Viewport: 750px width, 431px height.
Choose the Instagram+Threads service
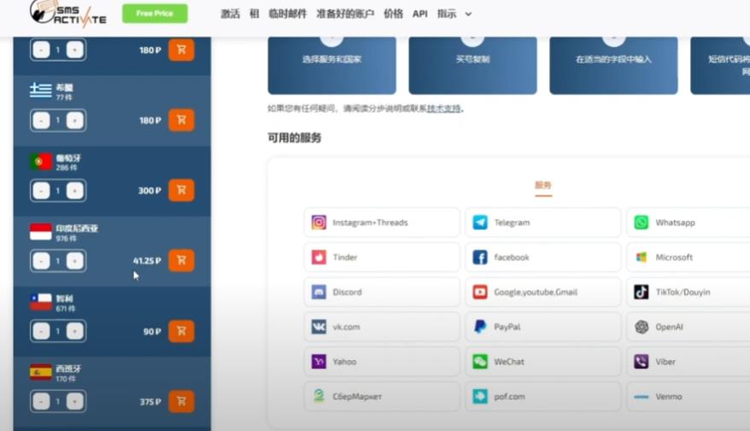click(382, 222)
